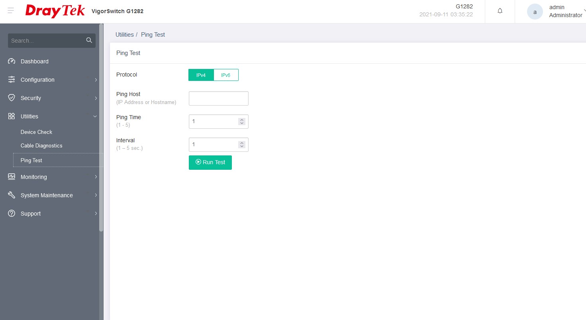Click the search magnifier icon
586x320 pixels.
click(x=89, y=40)
